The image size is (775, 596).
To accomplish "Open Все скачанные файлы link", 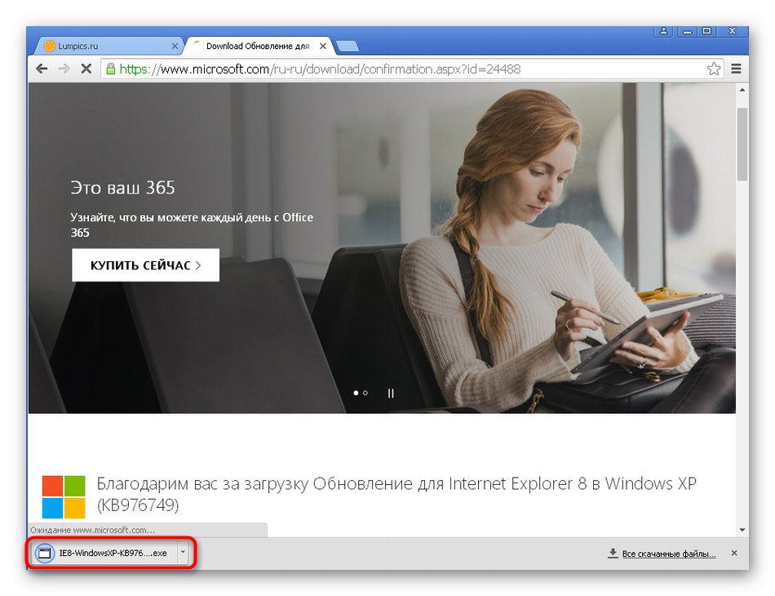I will click(x=669, y=554).
